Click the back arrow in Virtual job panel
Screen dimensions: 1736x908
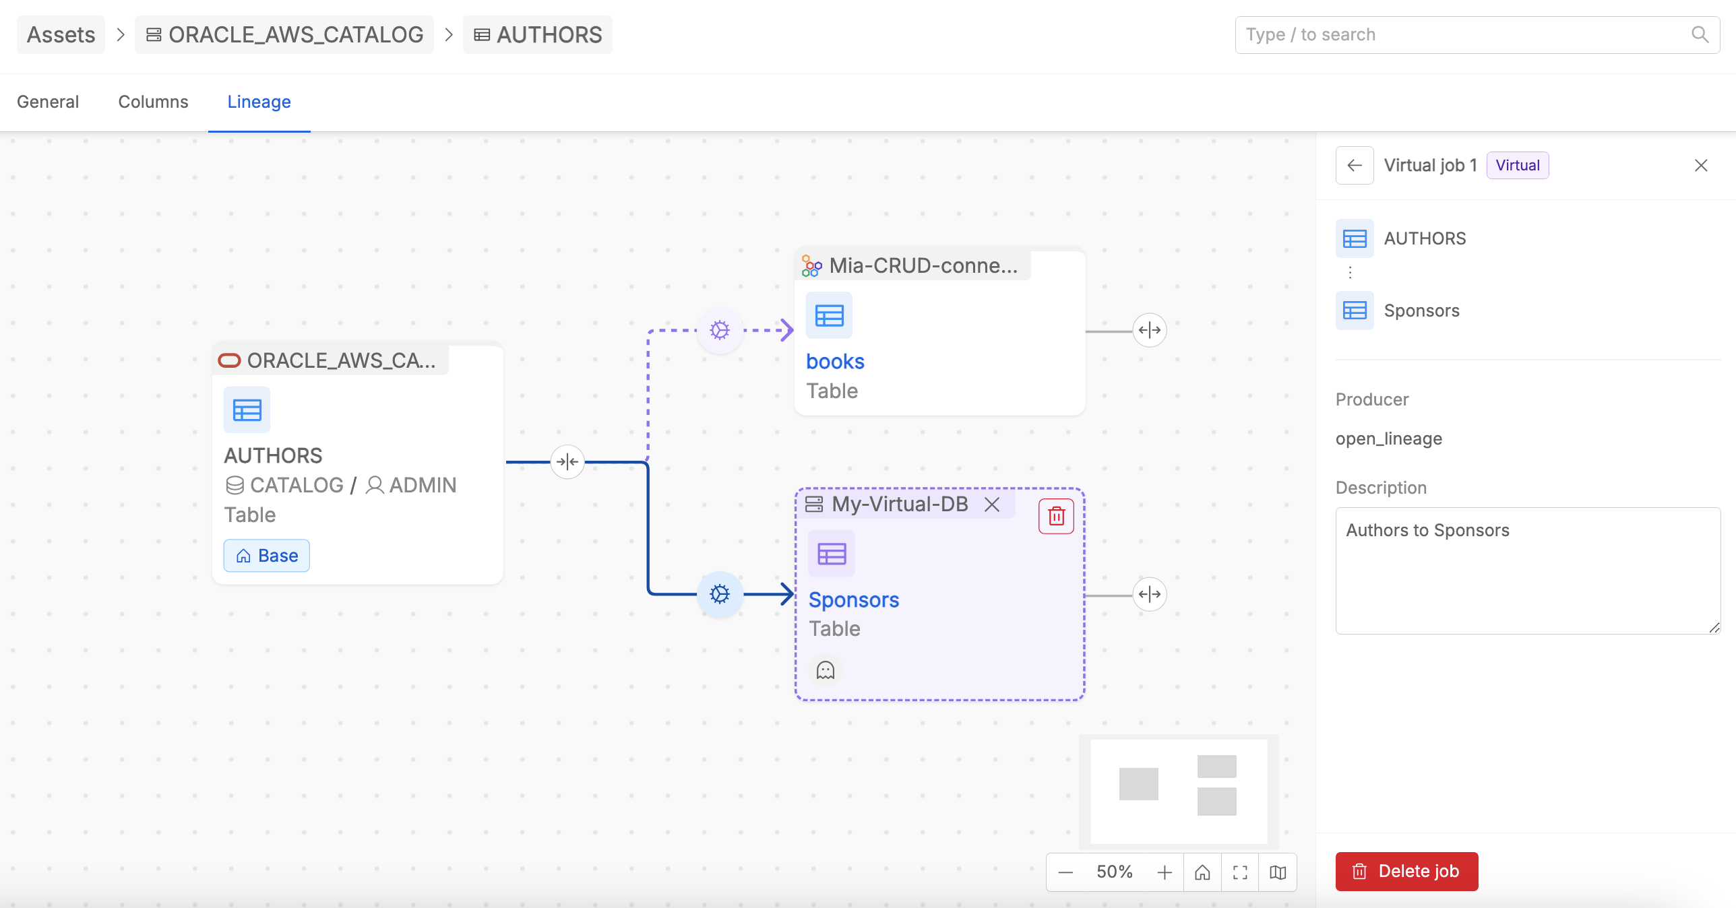tap(1355, 166)
